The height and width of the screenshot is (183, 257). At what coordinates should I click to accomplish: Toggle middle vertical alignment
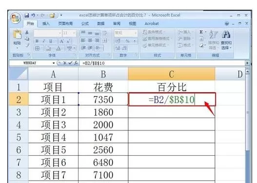[x=90, y=33]
